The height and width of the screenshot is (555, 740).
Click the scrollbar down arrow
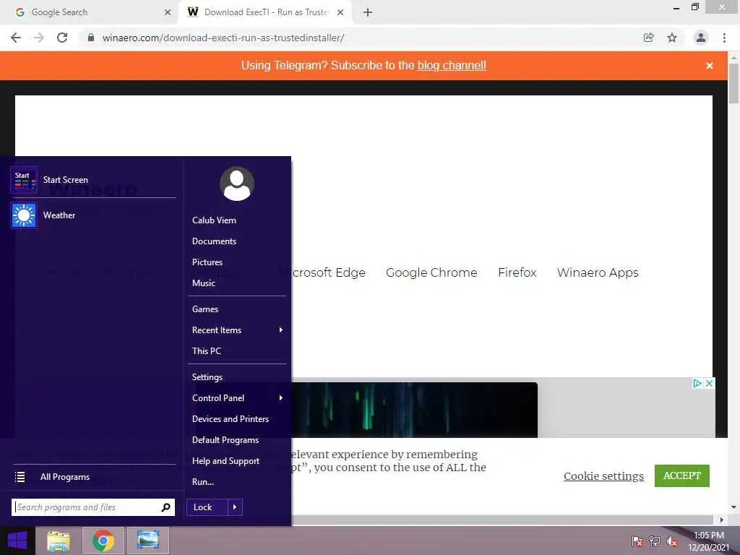click(734, 507)
